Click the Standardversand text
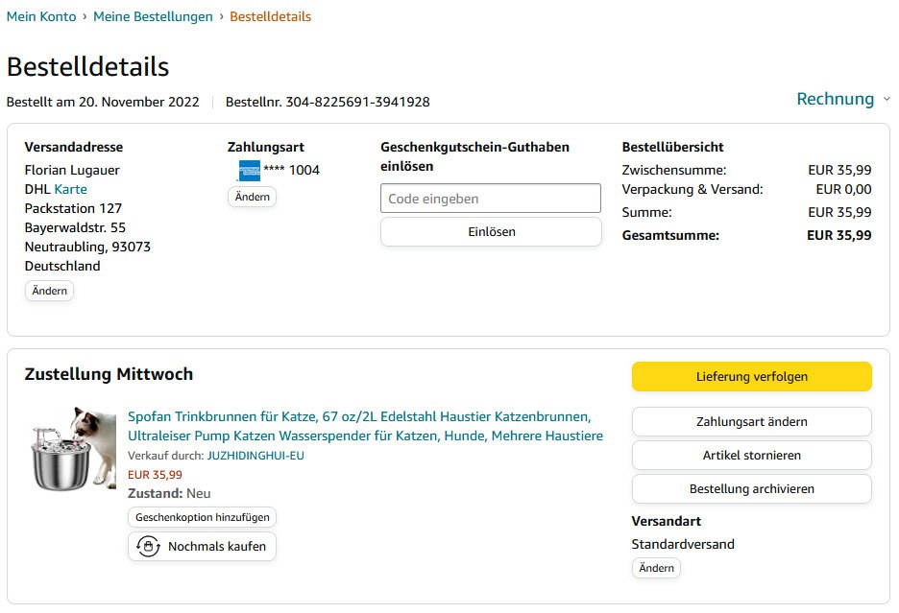 click(683, 544)
